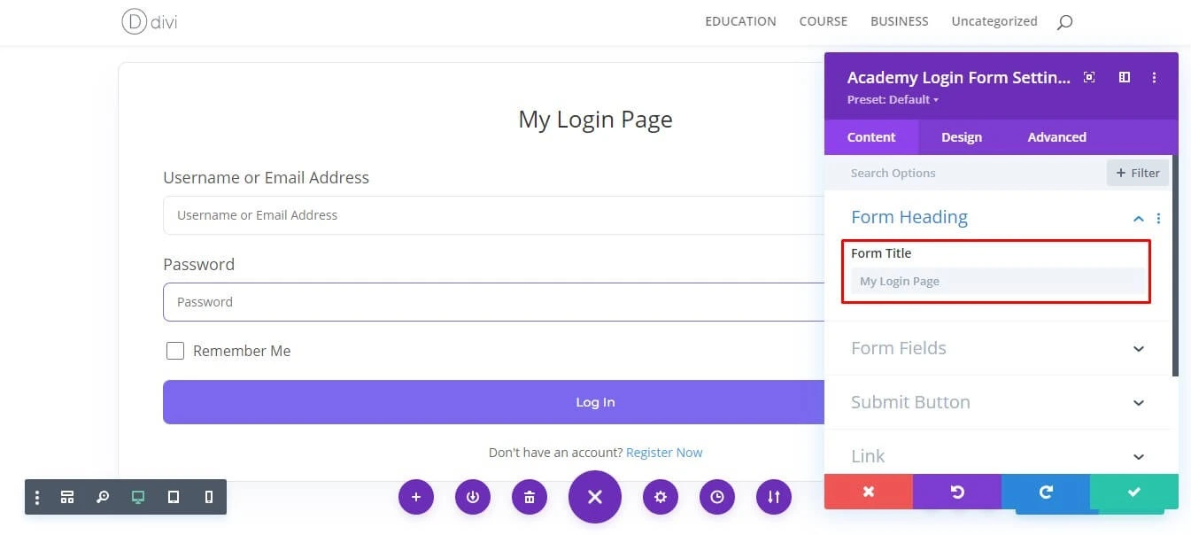The image size is (1191, 535).
Task: Open BUSINESS menu item
Action: [900, 21]
